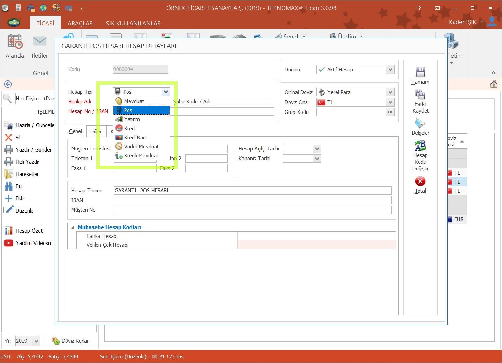Choose Kredi from the Hesap Tipi list
The width and height of the screenshot is (502, 363).
tap(141, 128)
